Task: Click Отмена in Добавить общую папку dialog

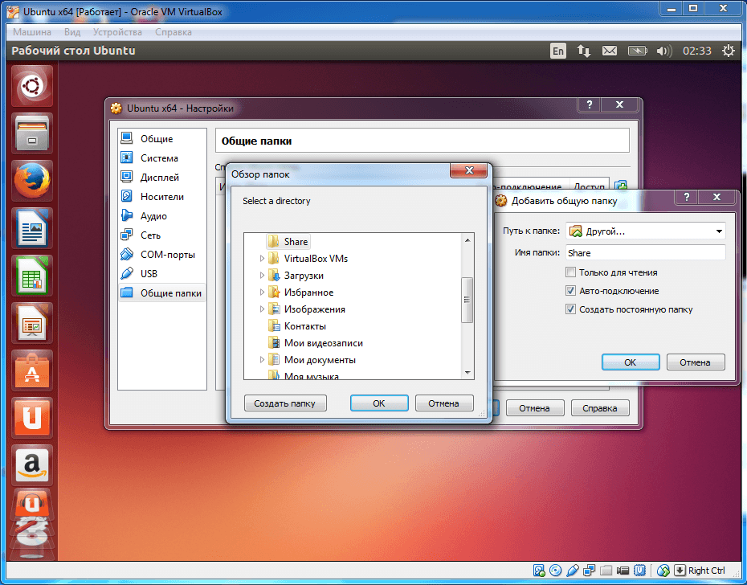Action: pyautogui.click(x=695, y=362)
